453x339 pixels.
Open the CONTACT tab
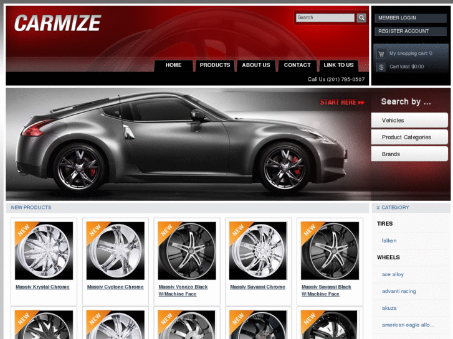pyautogui.click(x=297, y=65)
